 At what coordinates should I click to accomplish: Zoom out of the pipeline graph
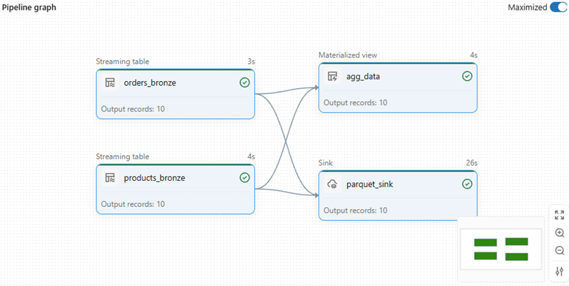(x=559, y=251)
